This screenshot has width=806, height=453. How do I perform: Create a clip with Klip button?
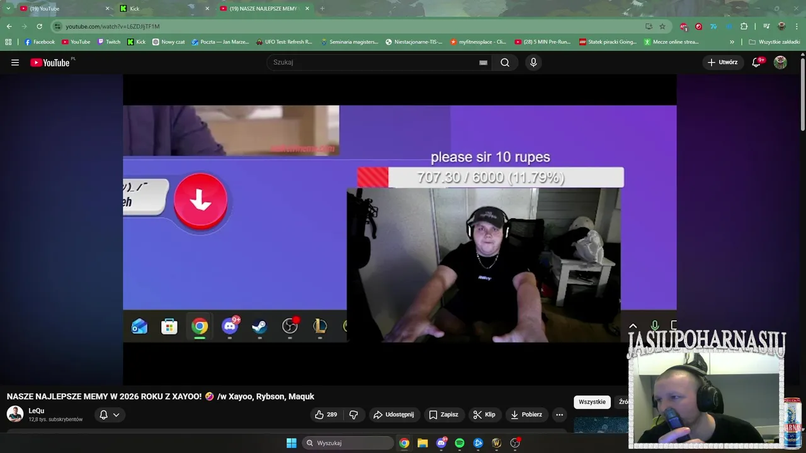point(485,415)
